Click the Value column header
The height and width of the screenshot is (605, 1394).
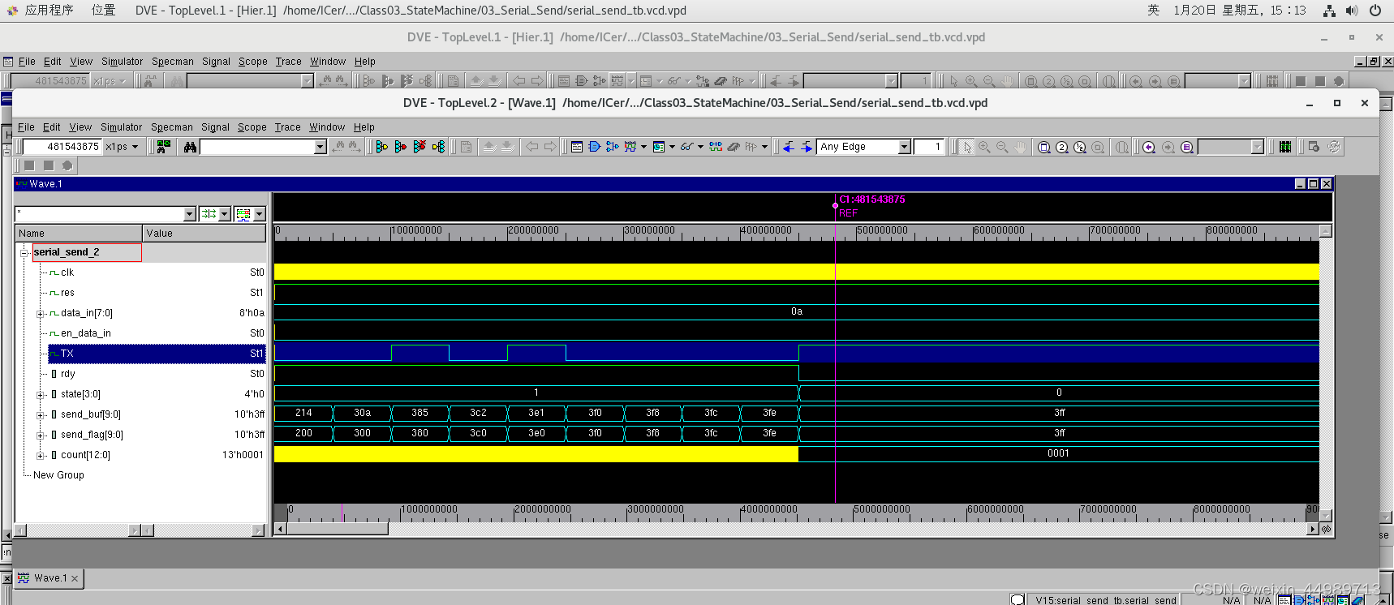(204, 234)
